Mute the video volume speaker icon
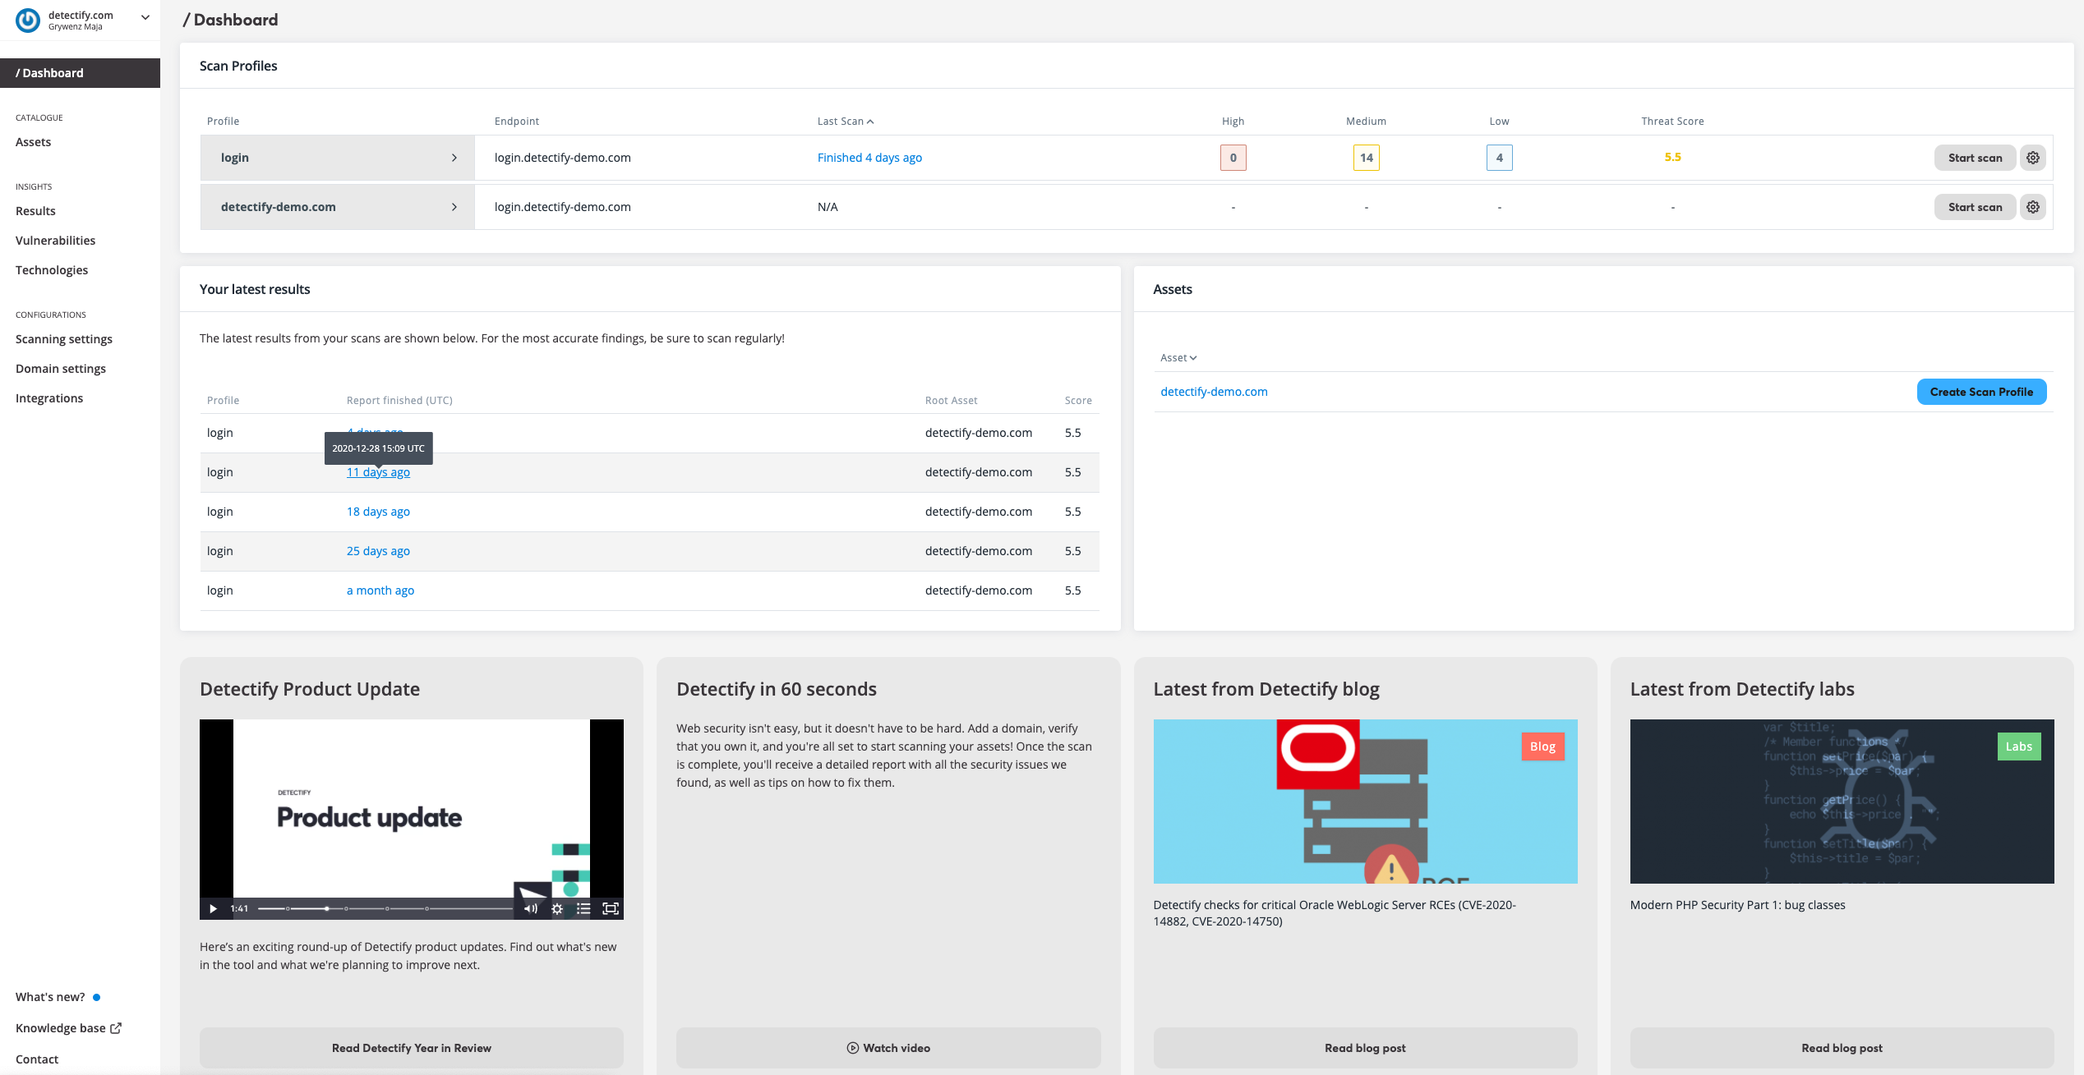The width and height of the screenshot is (2084, 1075). (531, 908)
